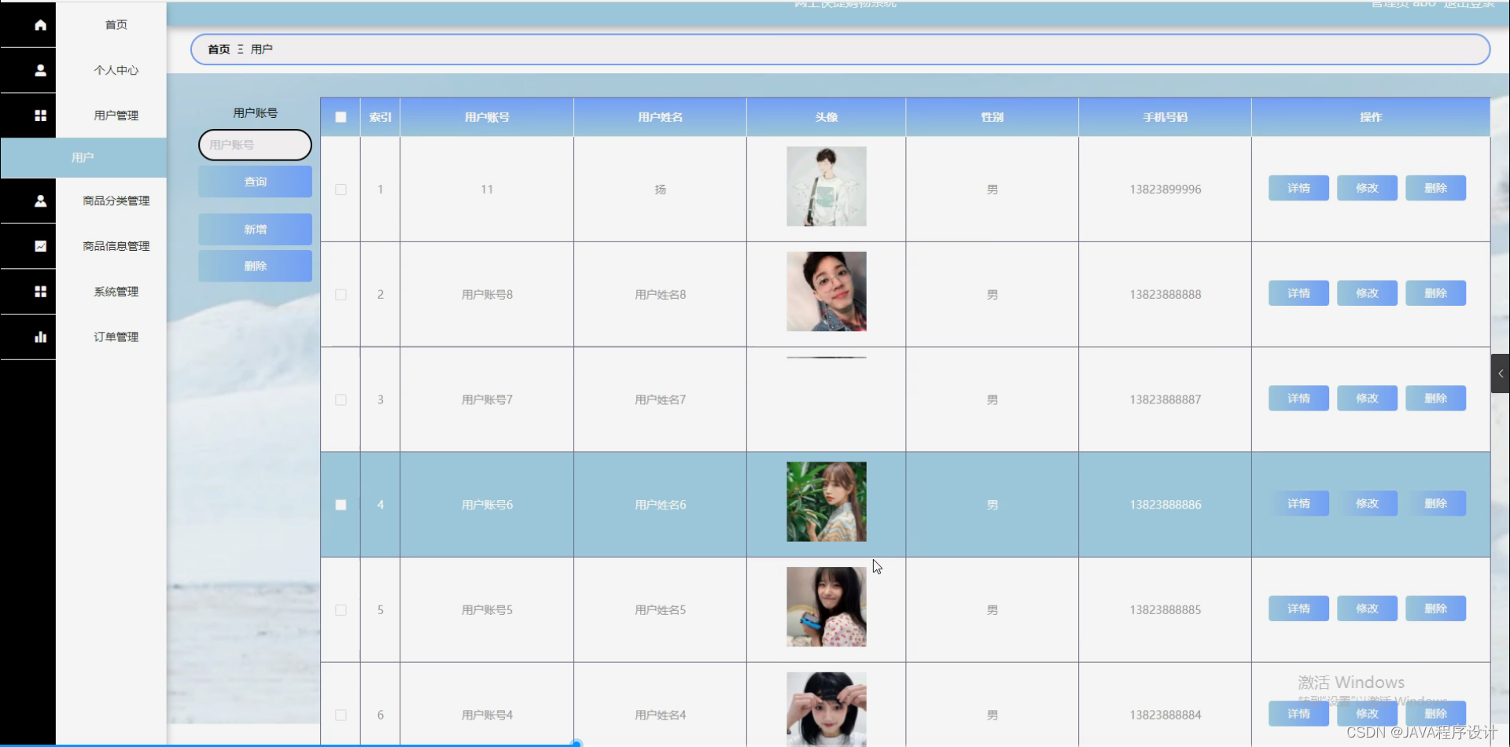The image size is (1510, 747).
Task: Expand the side panel with the left arrow handle
Action: pyautogui.click(x=1501, y=373)
